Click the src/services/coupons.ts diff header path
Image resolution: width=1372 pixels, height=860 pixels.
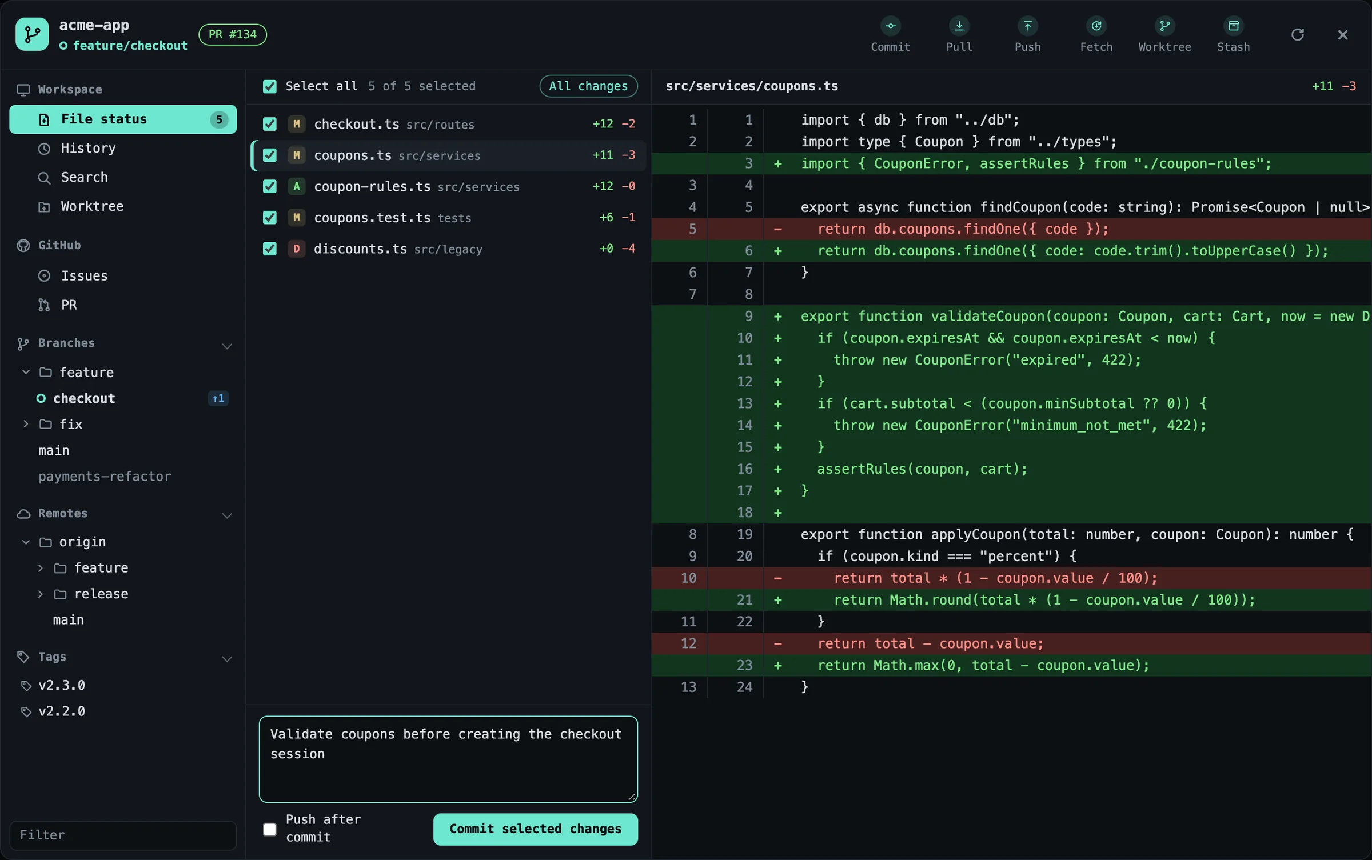752,86
